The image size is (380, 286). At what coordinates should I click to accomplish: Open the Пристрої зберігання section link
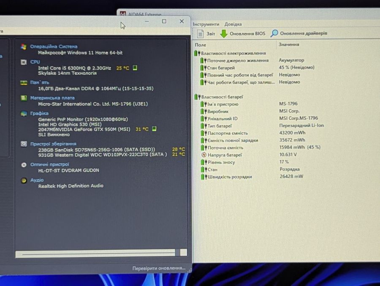(53, 144)
